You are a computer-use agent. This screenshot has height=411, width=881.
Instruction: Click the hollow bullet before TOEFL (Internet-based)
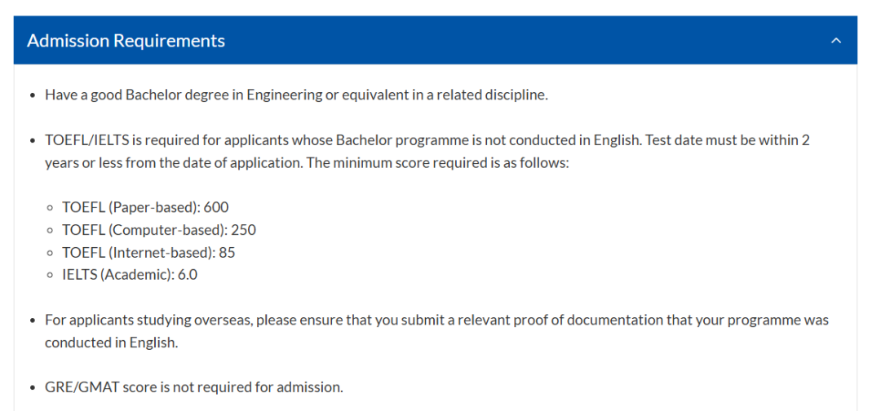point(51,254)
